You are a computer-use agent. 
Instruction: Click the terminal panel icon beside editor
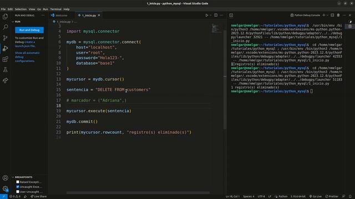click(231, 15)
